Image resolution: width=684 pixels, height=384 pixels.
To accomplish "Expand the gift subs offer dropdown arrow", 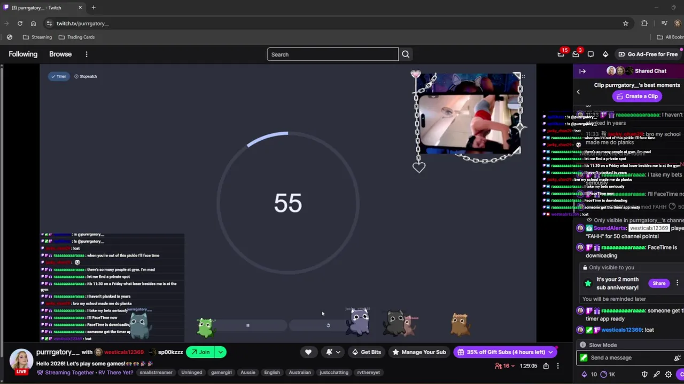I will (551, 352).
